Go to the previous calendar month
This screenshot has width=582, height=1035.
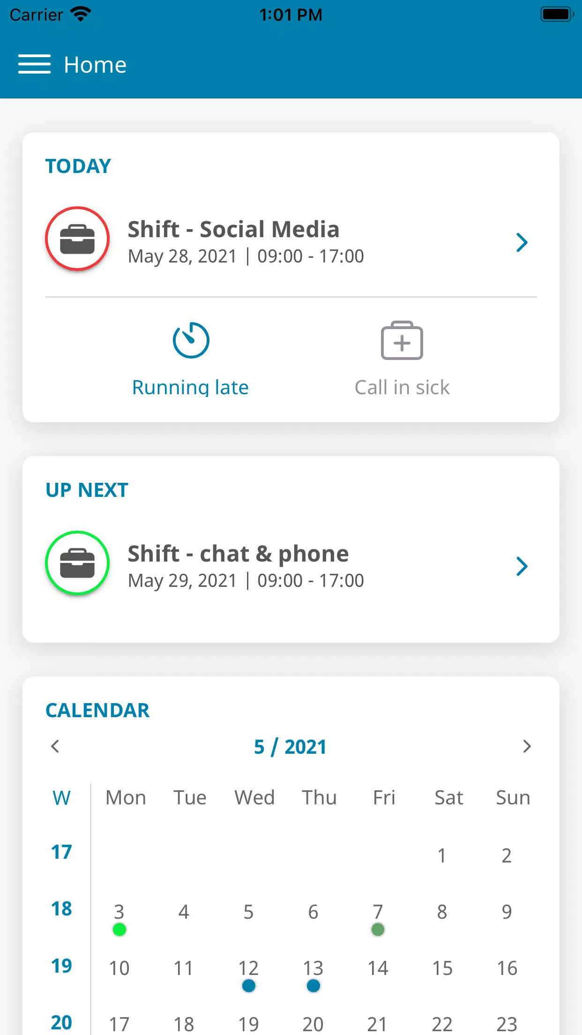tap(55, 746)
